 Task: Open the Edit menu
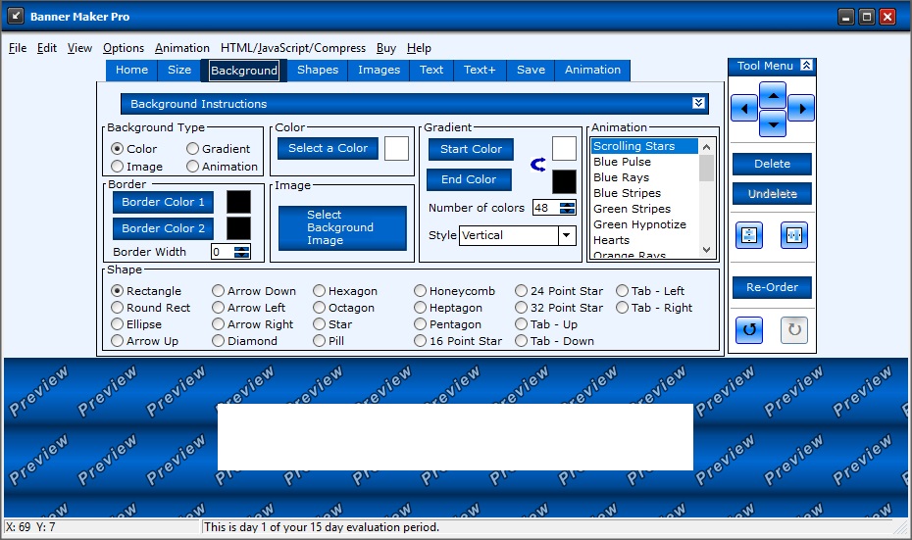click(46, 48)
